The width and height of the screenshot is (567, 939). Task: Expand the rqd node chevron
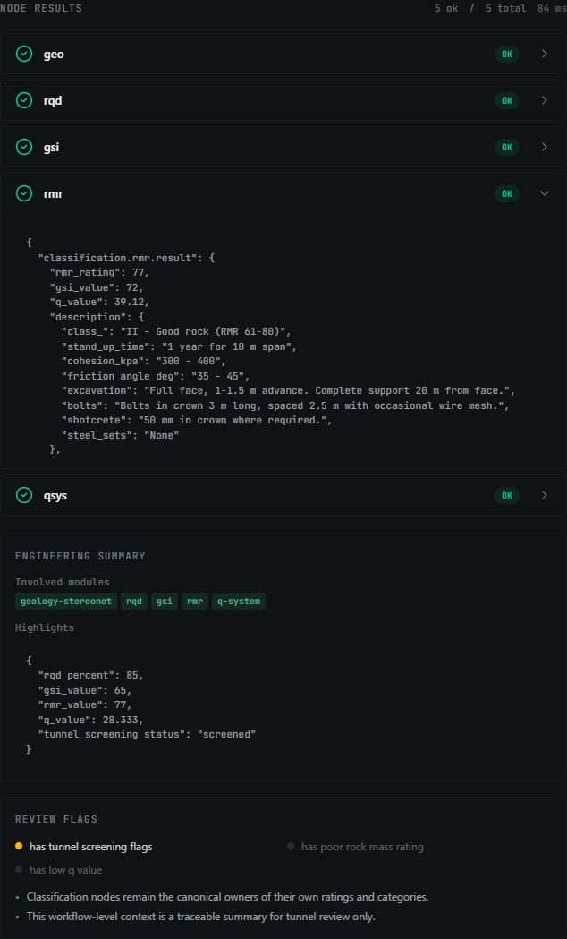[x=545, y=100]
